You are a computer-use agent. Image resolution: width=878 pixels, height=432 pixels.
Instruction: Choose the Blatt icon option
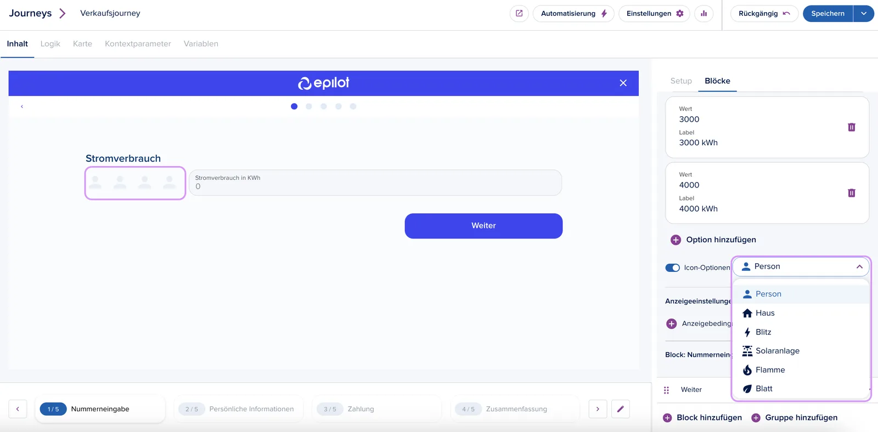(801, 389)
